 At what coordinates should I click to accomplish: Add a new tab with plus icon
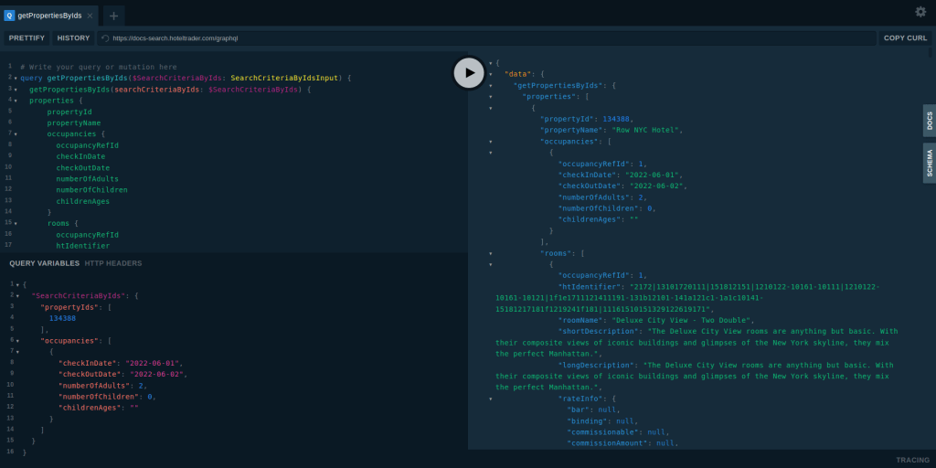[x=113, y=16]
